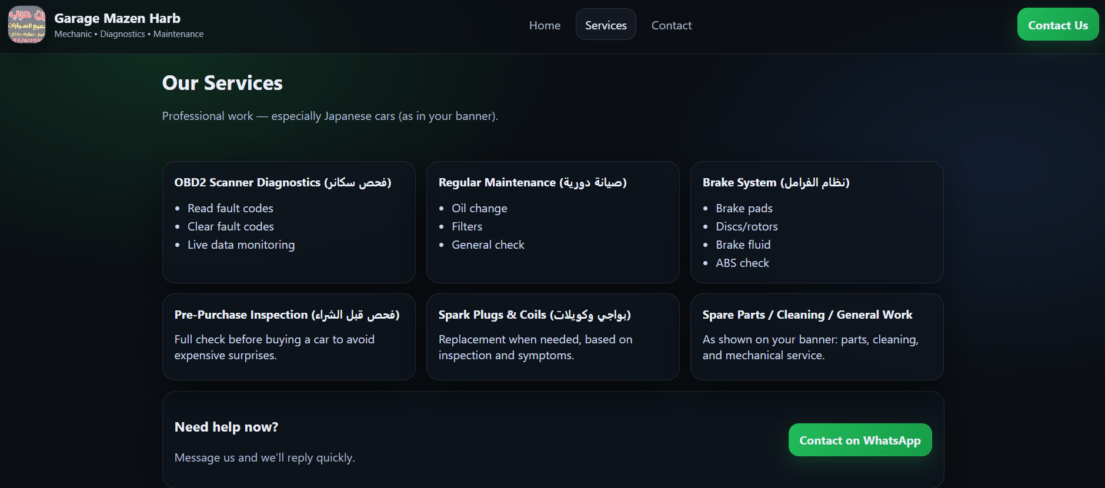The height and width of the screenshot is (488, 1105).
Task: Click the "Read fault codes" list item
Action: click(x=230, y=208)
